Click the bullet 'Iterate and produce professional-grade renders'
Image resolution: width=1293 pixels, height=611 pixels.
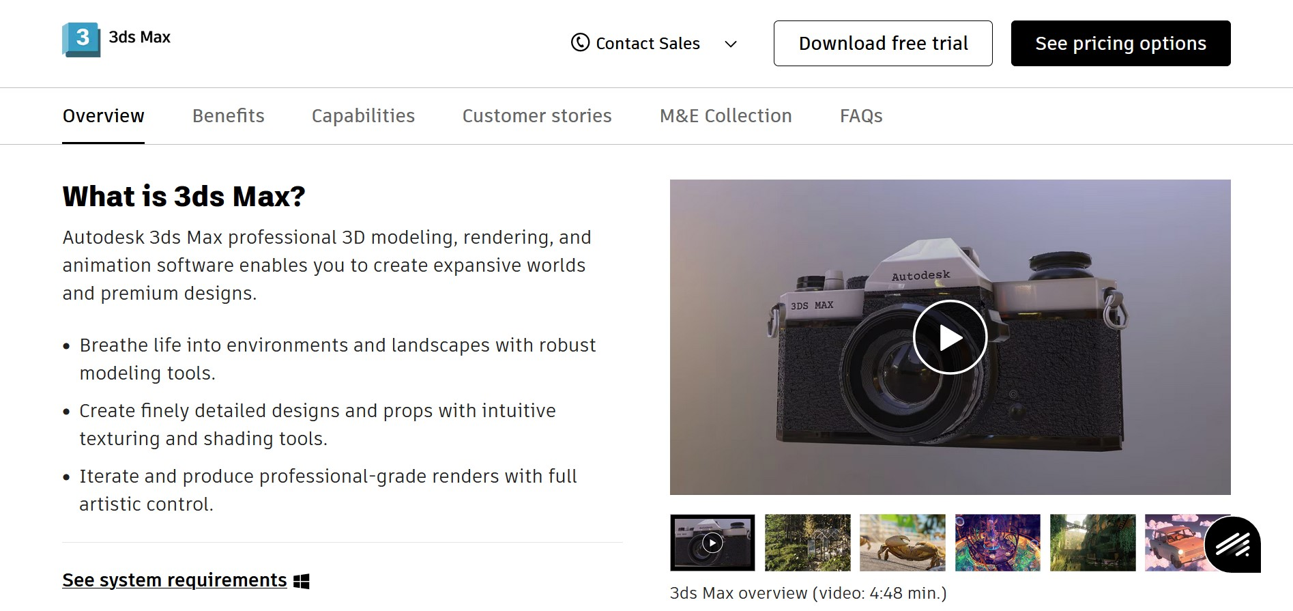328,490
